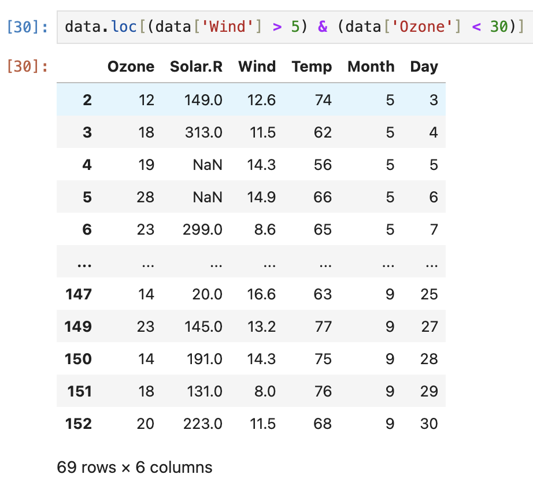Select row index 150
This screenshot has width=533, height=489.
(x=78, y=359)
